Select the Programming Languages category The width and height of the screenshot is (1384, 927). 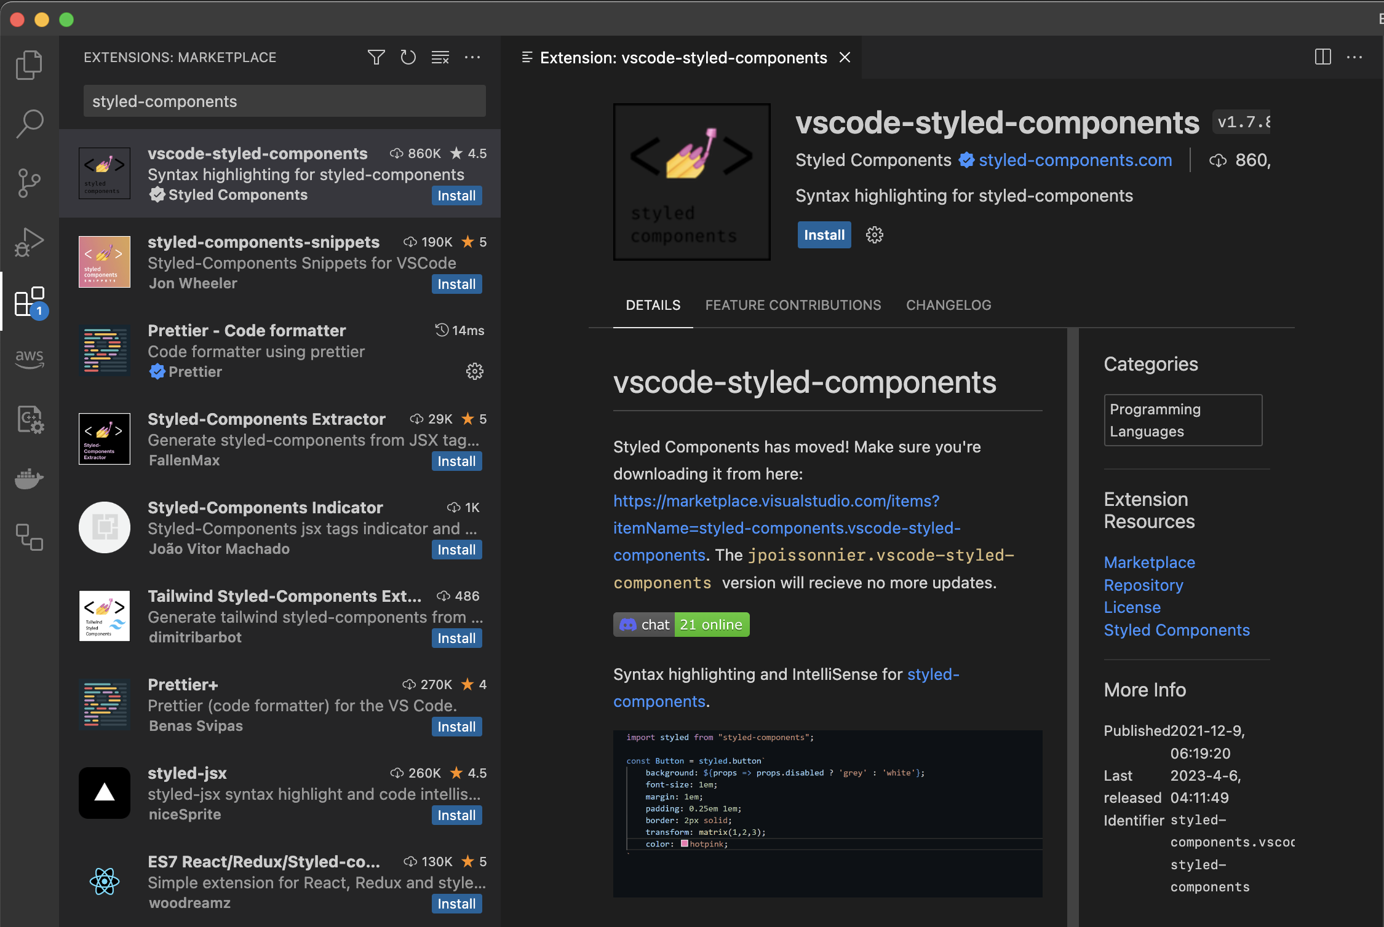(x=1182, y=420)
